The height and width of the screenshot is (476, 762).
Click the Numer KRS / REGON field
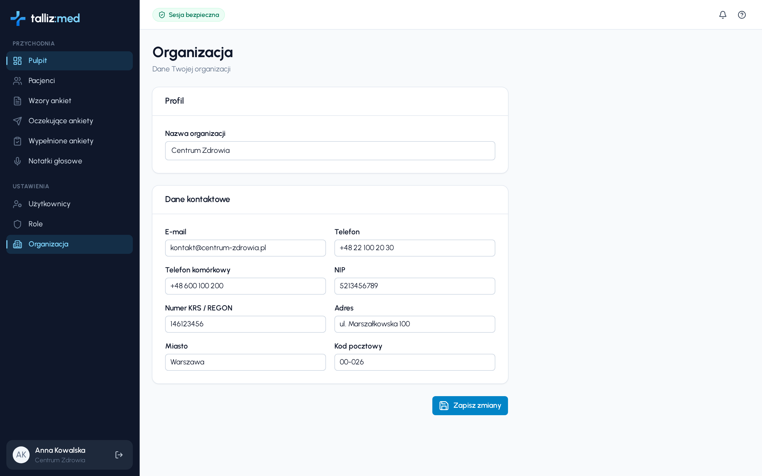pos(245,324)
